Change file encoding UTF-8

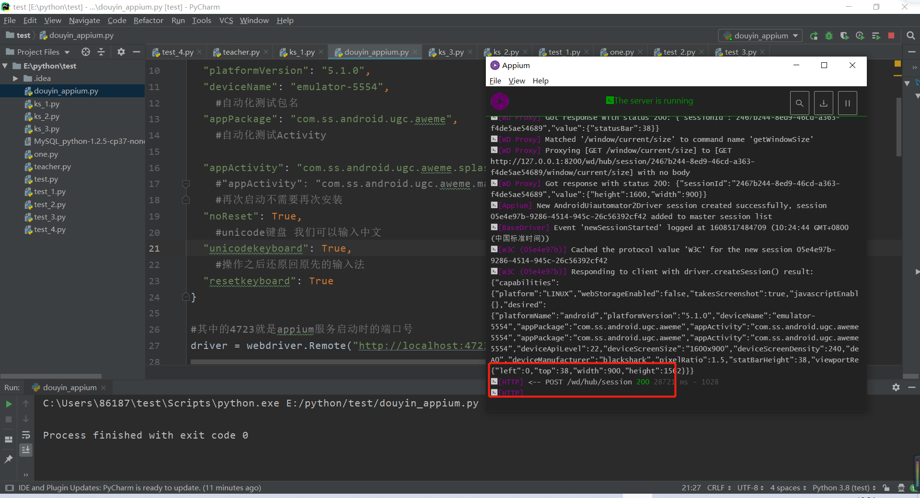[750, 488]
